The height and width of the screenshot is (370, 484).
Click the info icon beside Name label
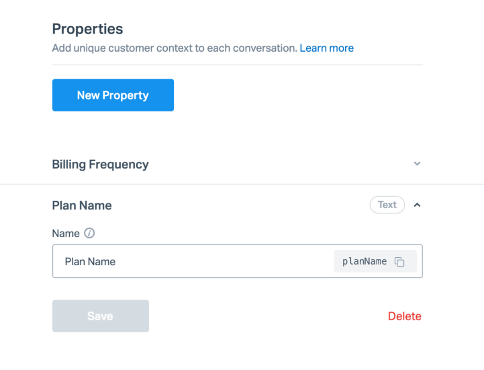[89, 234]
